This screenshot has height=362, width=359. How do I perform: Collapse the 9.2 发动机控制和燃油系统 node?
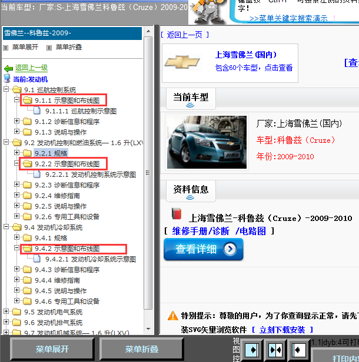(x=6, y=142)
